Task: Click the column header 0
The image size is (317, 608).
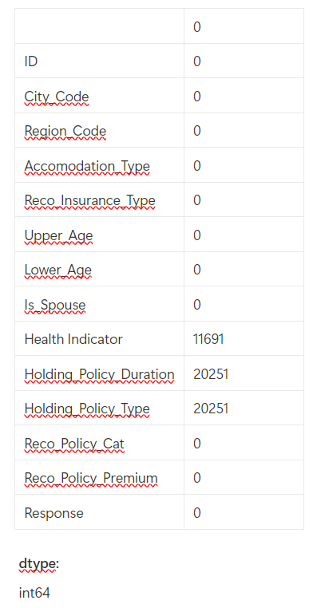Action: [x=196, y=27]
